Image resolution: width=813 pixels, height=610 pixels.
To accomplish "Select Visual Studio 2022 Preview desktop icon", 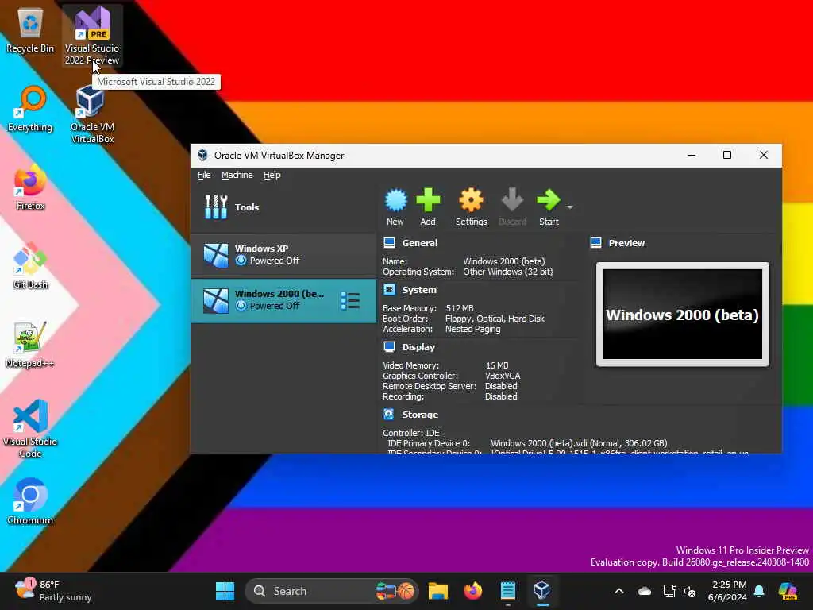I will point(92,37).
